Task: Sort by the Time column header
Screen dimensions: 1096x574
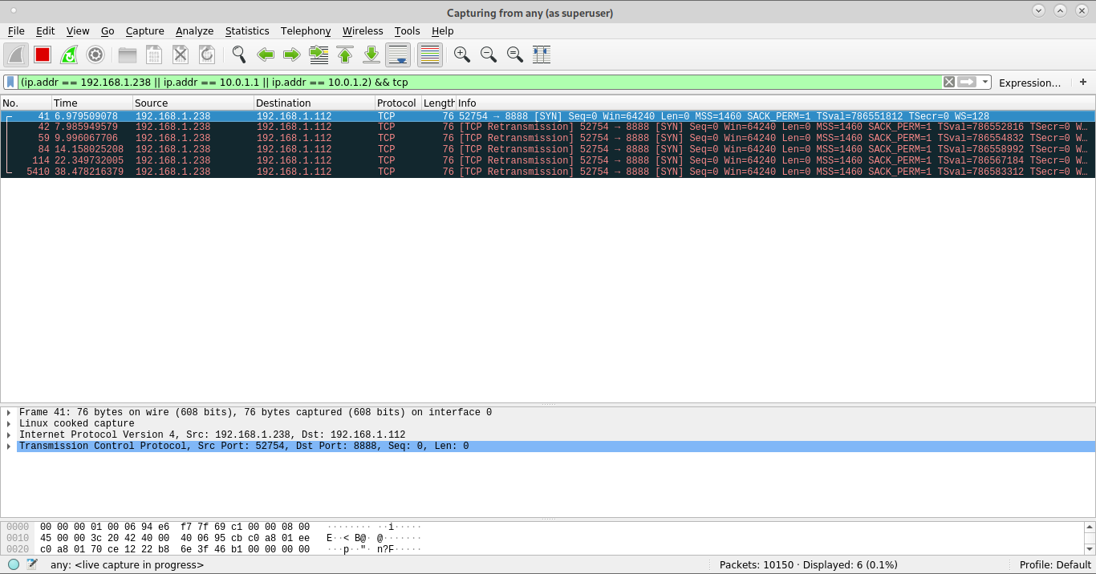Action: (x=92, y=103)
